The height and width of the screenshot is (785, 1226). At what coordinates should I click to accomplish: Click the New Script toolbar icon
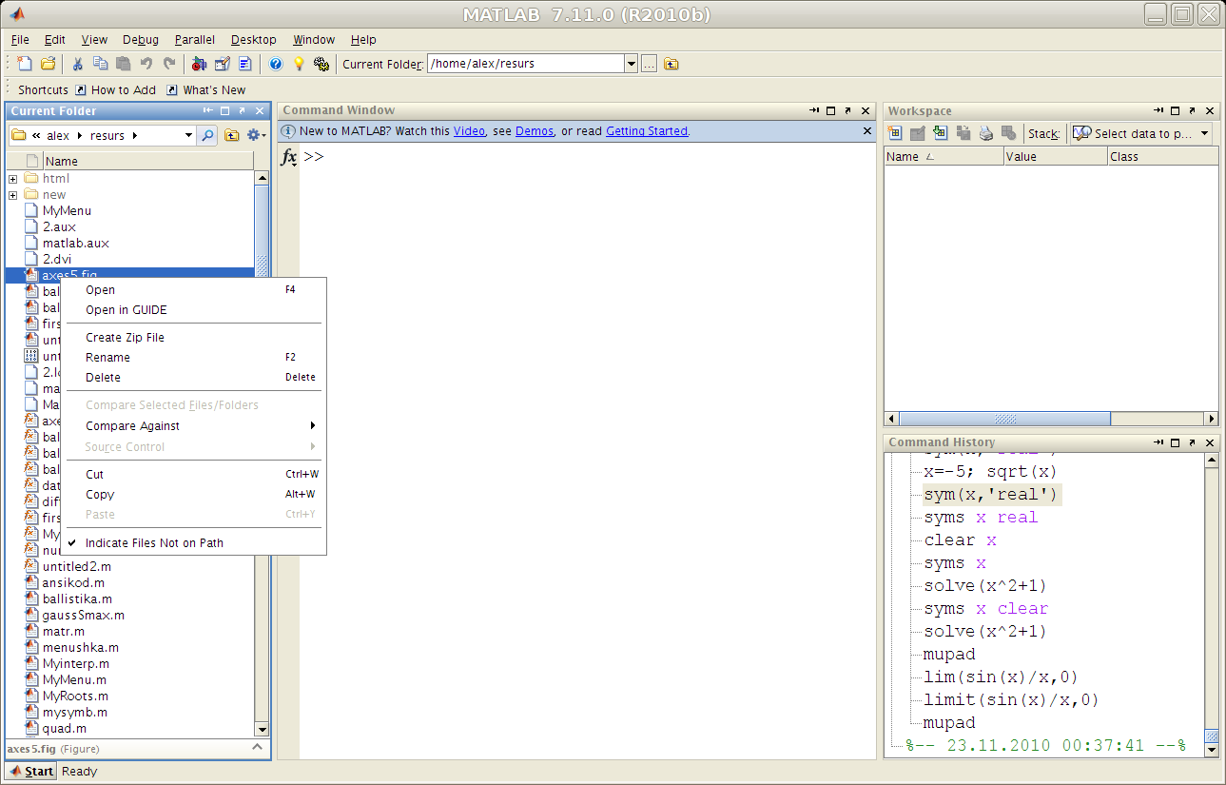click(x=25, y=64)
